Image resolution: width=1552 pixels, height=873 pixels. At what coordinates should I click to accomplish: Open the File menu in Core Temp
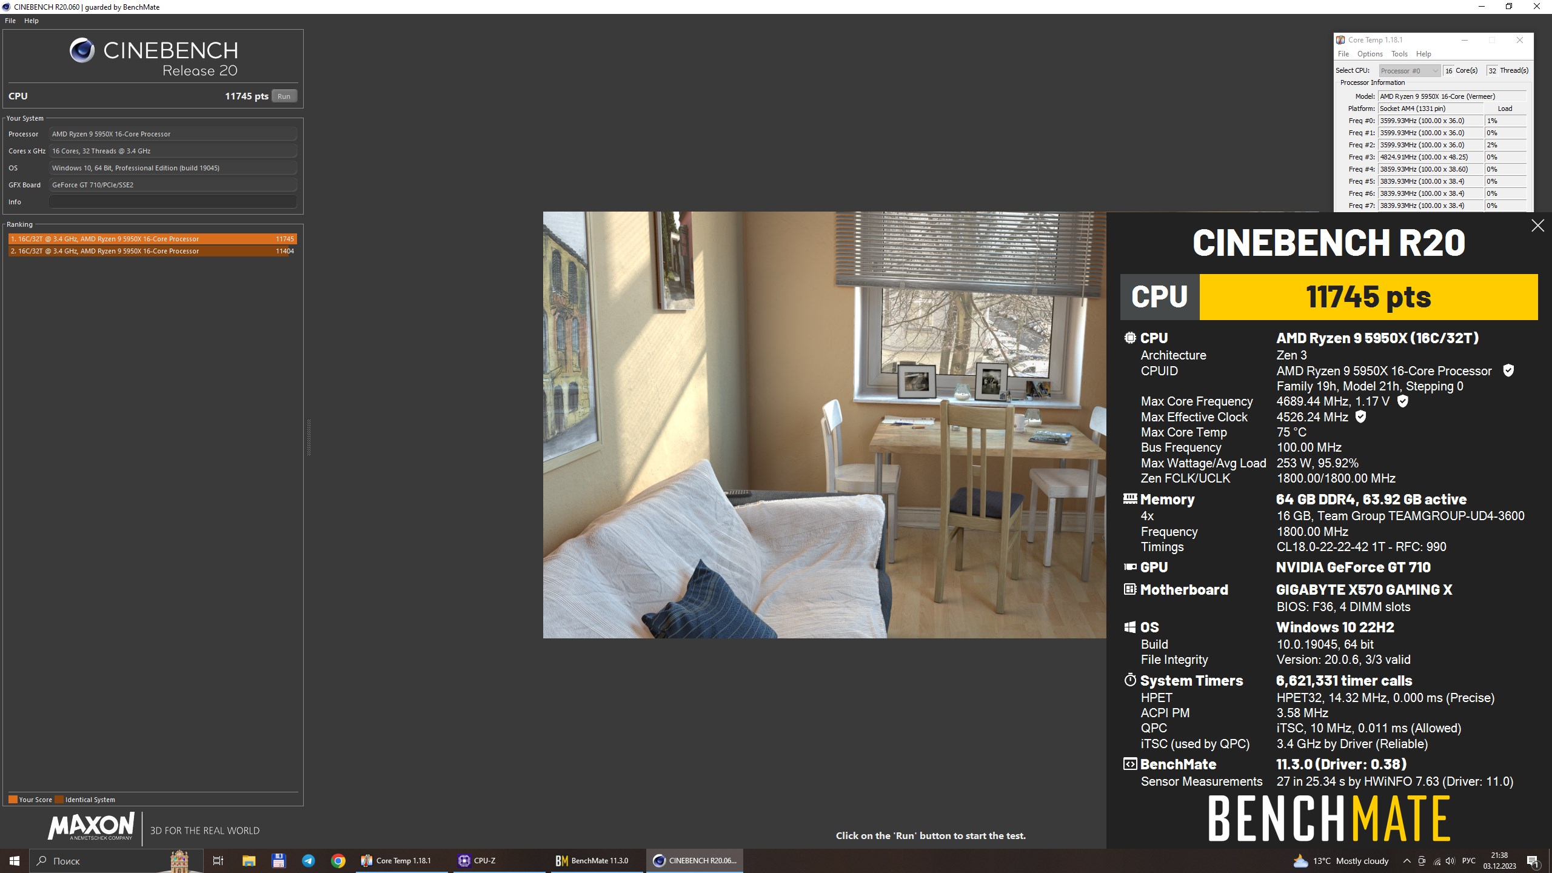[1343, 54]
